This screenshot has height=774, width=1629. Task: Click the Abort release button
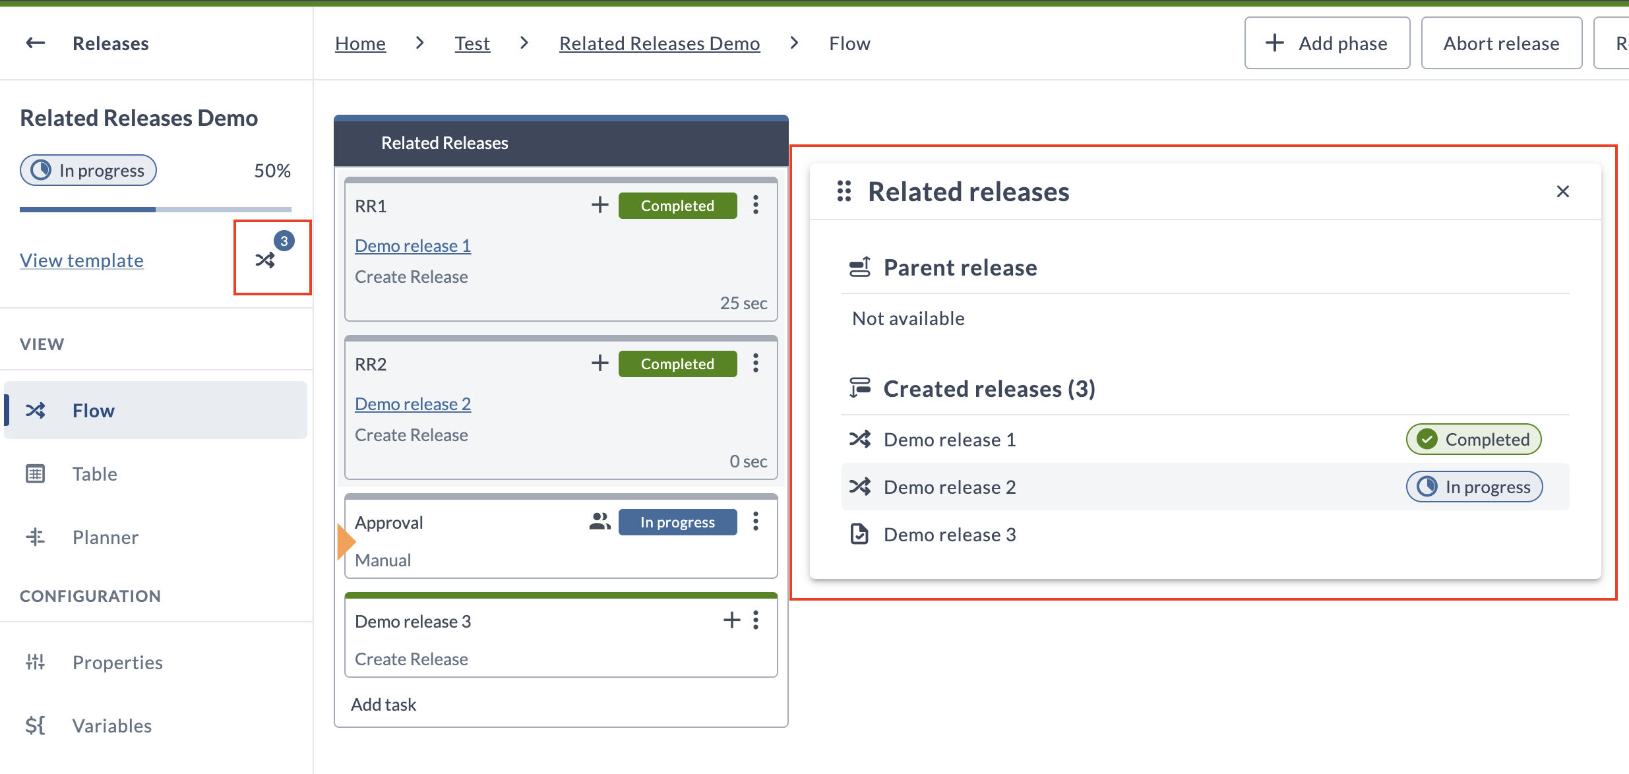pos(1501,43)
